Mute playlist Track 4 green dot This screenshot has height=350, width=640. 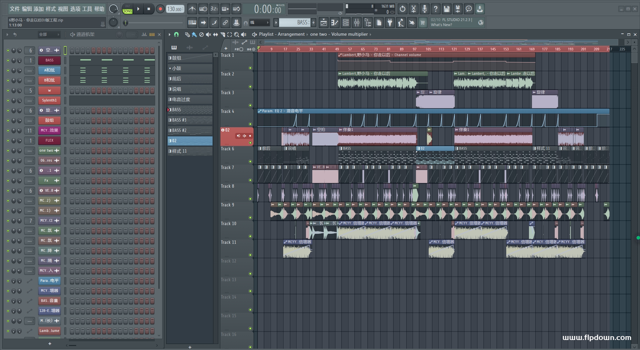pos(250,124)
